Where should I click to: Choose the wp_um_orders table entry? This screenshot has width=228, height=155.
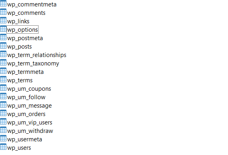[26, 114]
